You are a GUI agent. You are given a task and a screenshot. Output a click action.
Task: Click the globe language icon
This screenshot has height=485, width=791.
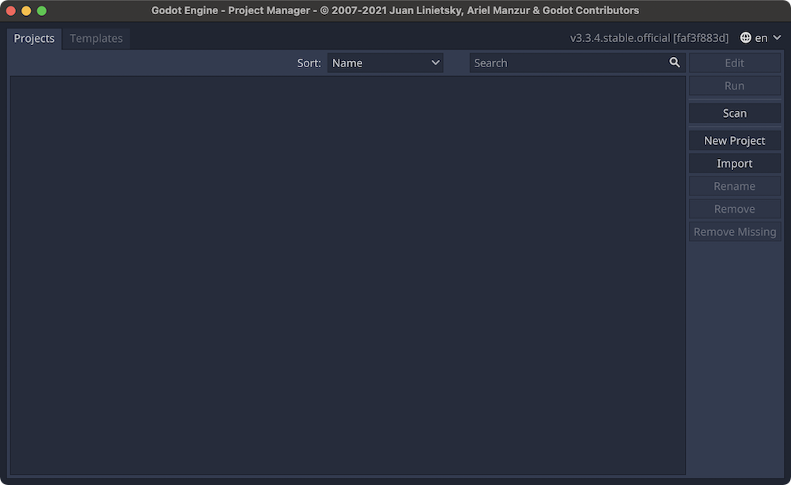click(x=746, y=38)
